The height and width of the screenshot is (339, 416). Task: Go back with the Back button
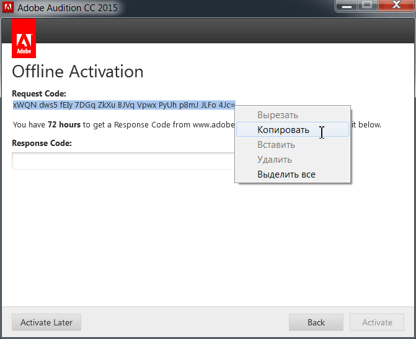[316, 322]
